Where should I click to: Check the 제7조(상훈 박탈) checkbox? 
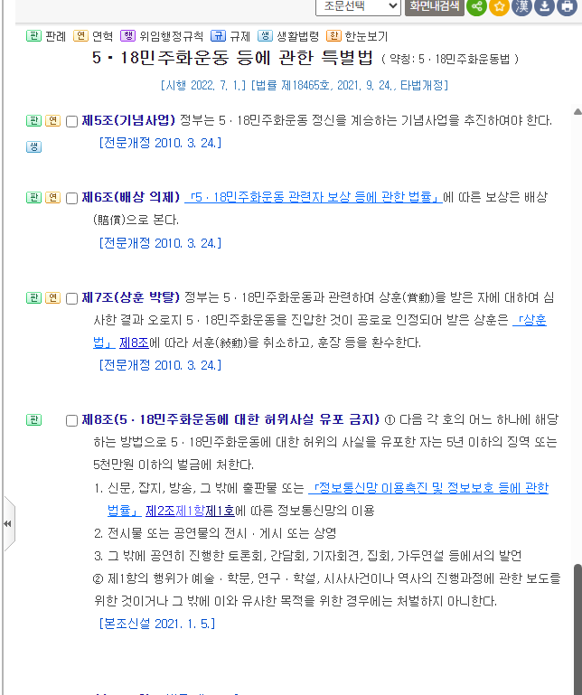coord(71,299)
